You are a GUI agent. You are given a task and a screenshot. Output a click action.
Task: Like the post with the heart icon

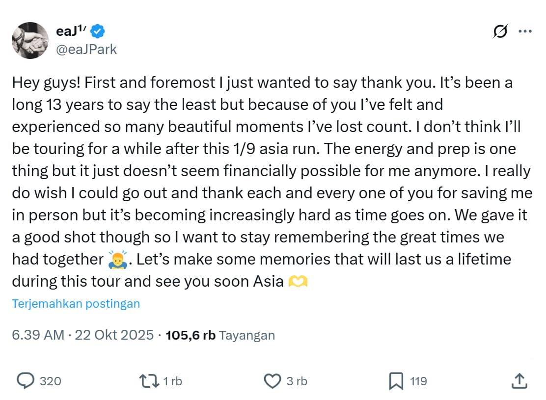pyautogui.click(x=272, y=380)
